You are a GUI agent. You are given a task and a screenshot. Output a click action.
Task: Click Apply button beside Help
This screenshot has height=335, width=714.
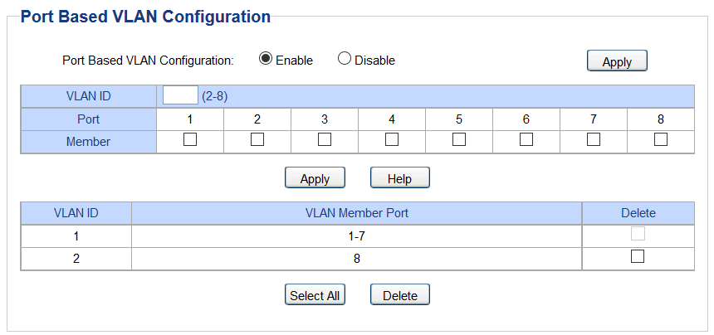[315, 178]
